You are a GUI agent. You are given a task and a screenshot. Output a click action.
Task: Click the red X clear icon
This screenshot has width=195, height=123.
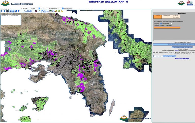click(x=36, y=11)
